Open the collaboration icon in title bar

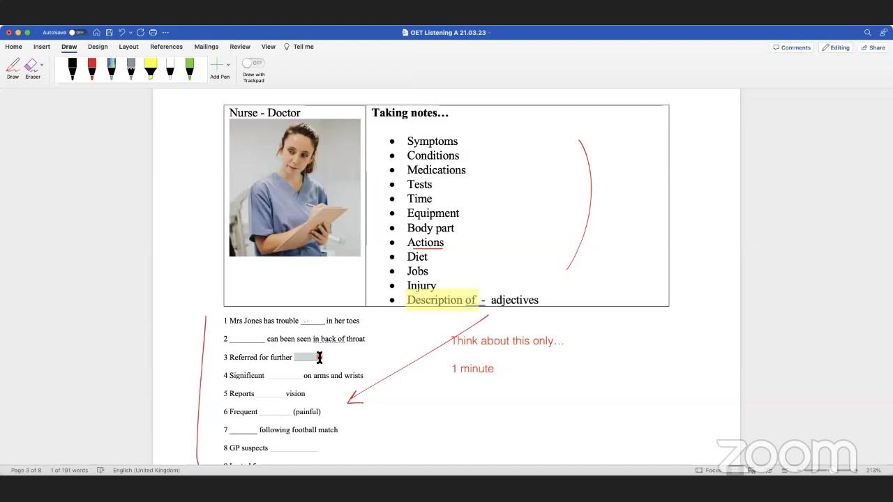click(x=885, y=33)
